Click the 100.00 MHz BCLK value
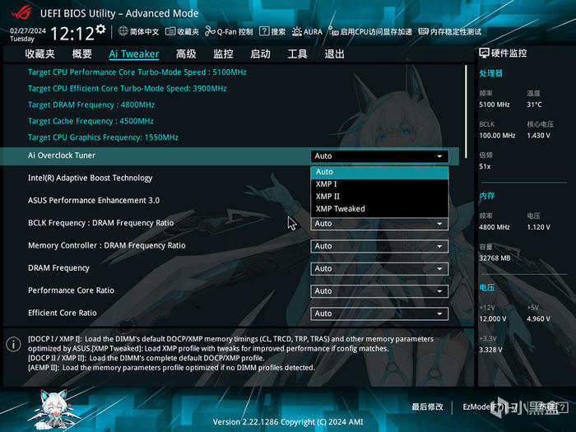Screen dimensions: 576x432 click(x=497, y=136)
